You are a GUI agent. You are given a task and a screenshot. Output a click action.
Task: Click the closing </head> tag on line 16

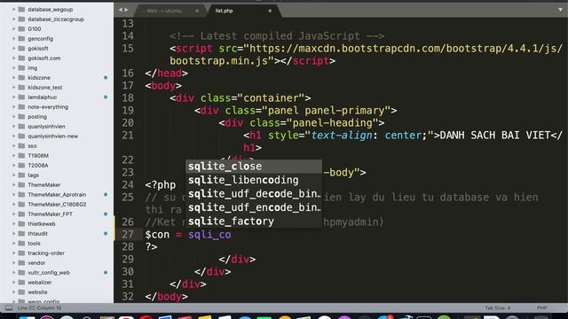click(167, 74)
